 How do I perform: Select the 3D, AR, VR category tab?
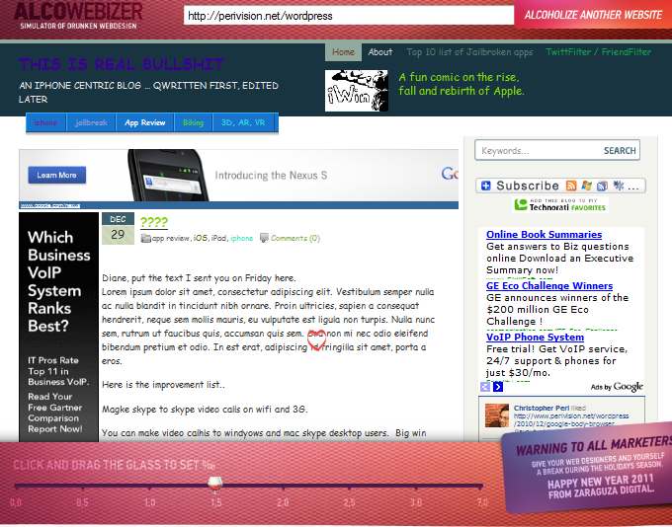tap(243, 122)
